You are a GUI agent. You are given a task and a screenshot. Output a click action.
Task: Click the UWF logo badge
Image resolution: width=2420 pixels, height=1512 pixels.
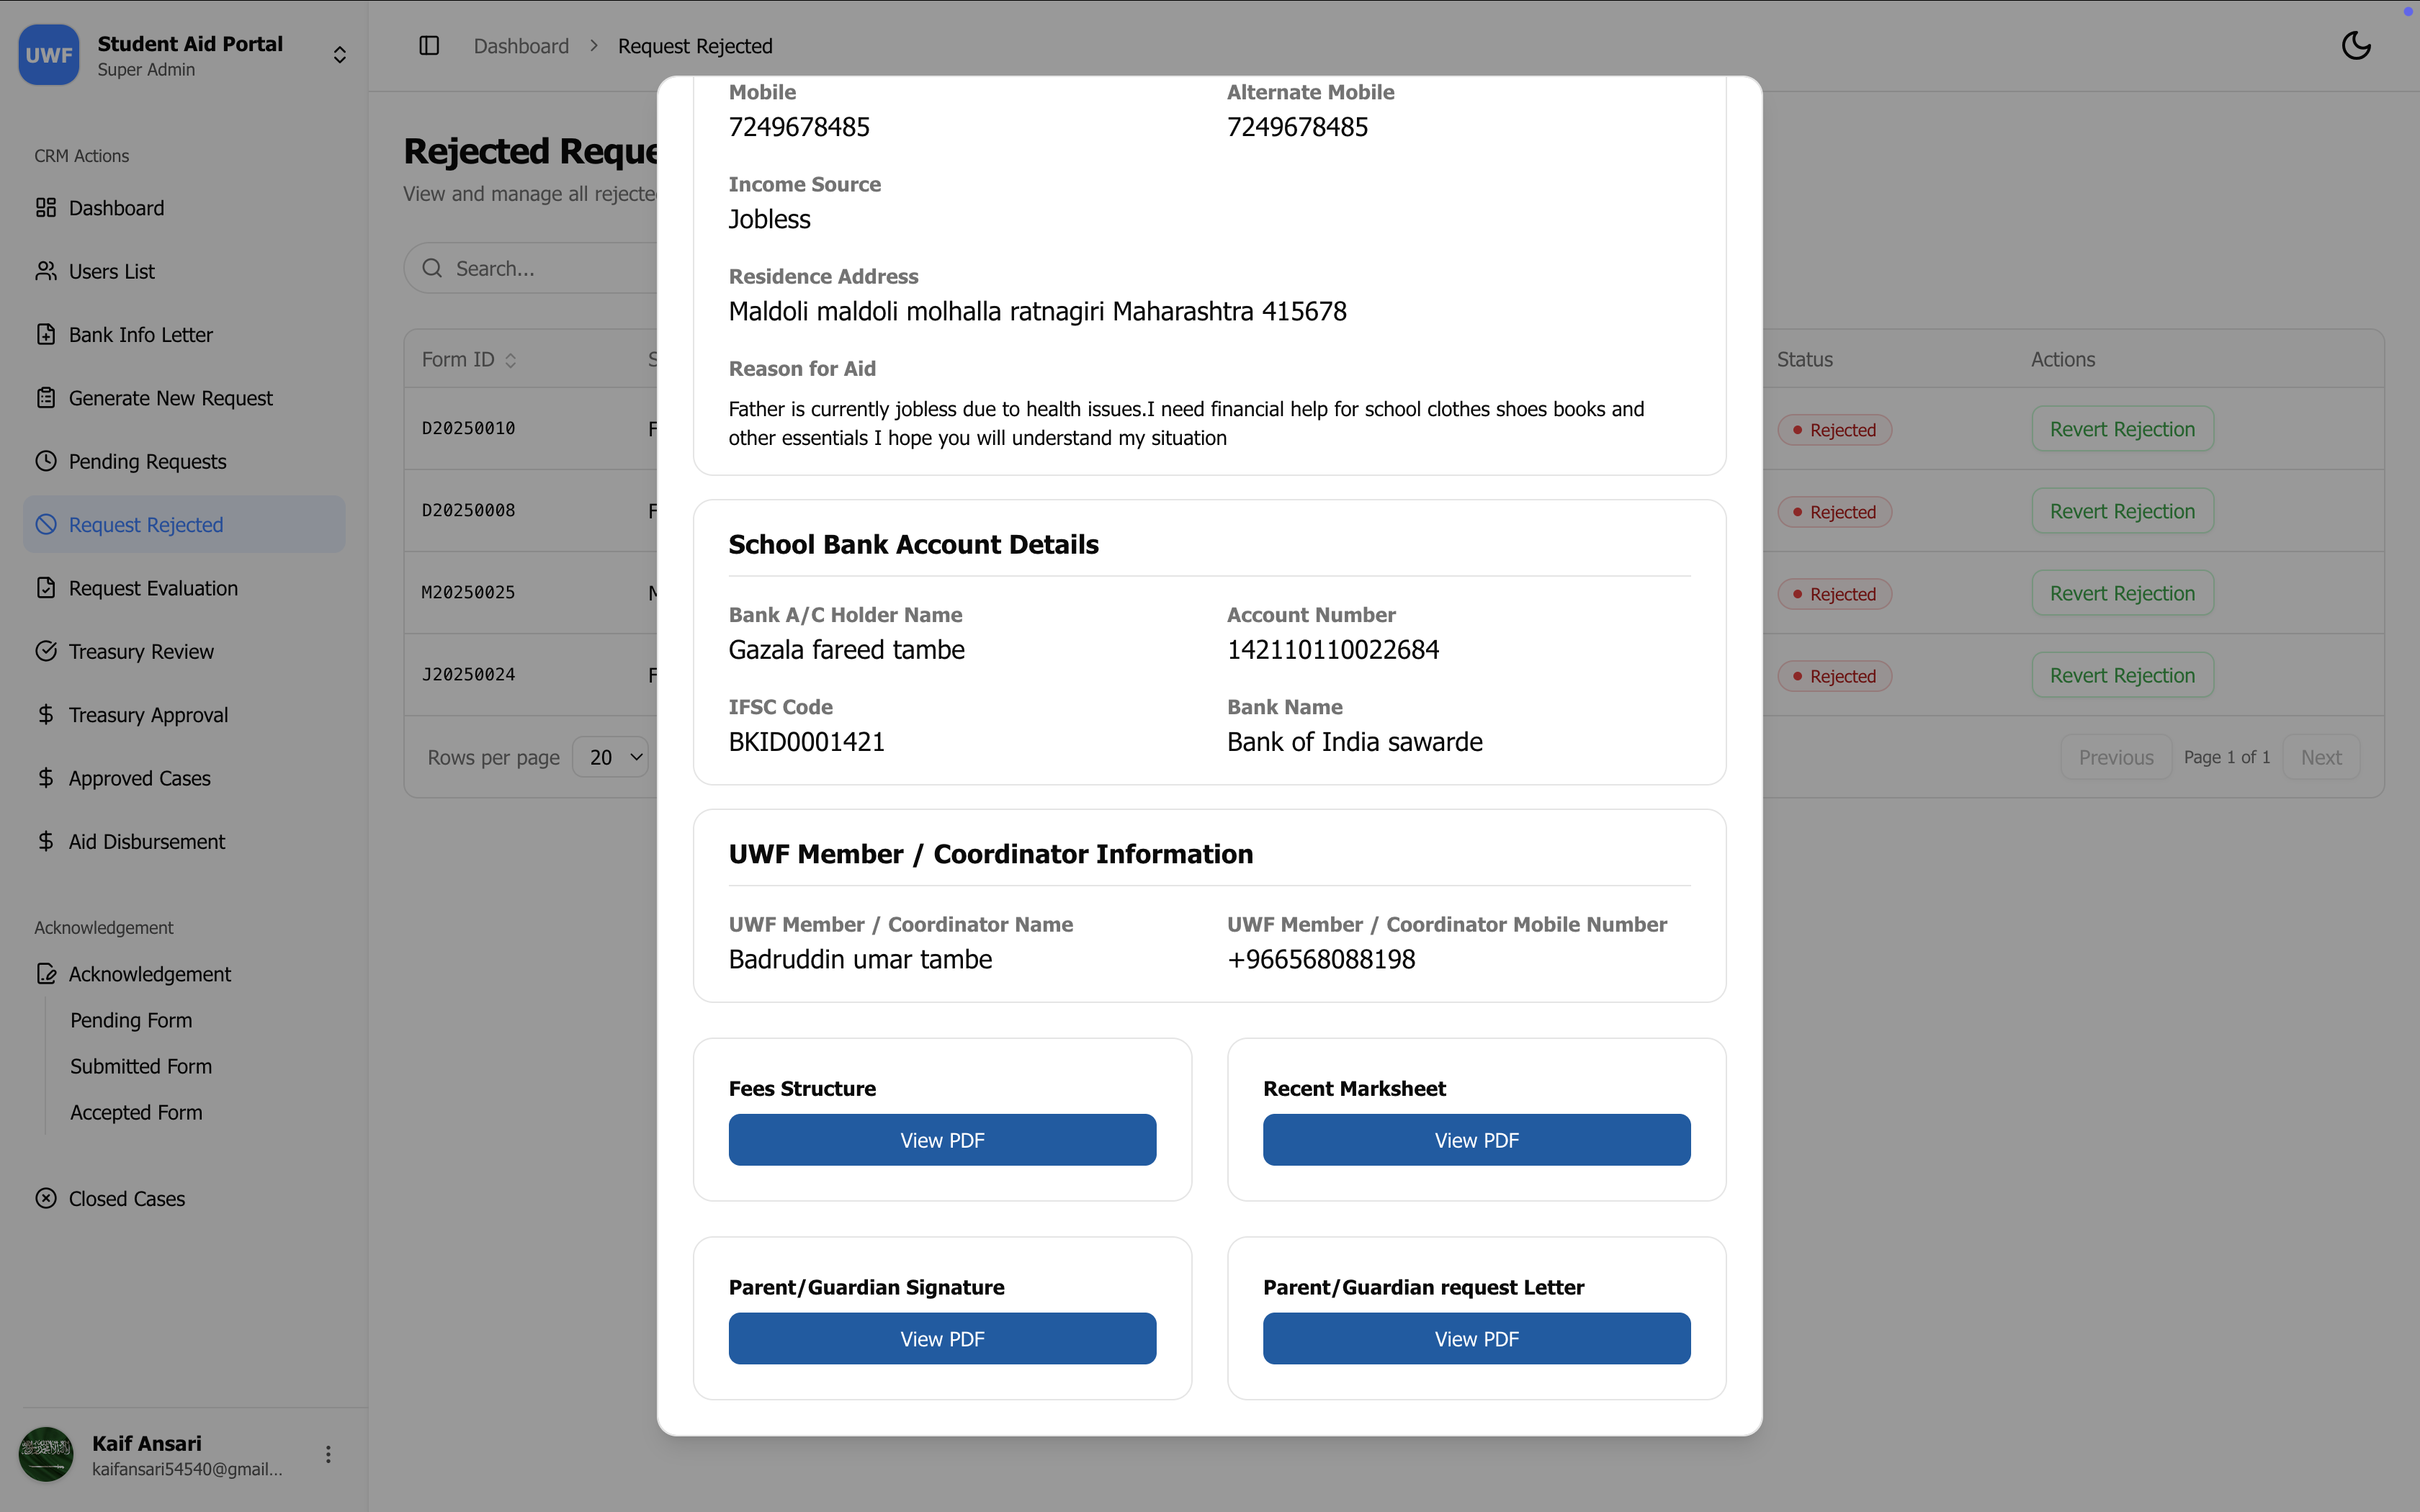tap(48, 55)
